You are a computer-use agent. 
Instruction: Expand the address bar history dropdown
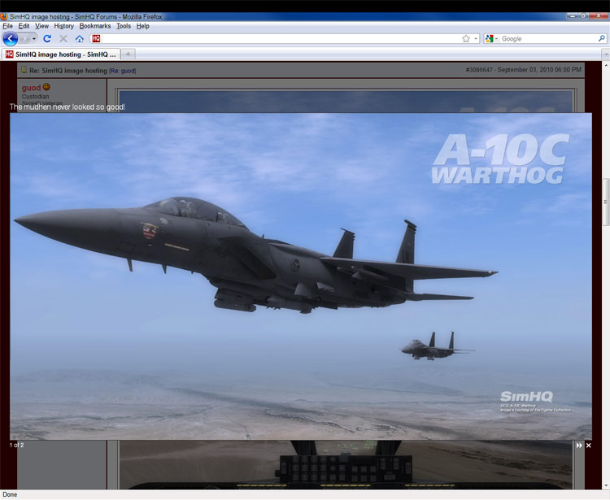pyautogui.click(x=476, y=38)
